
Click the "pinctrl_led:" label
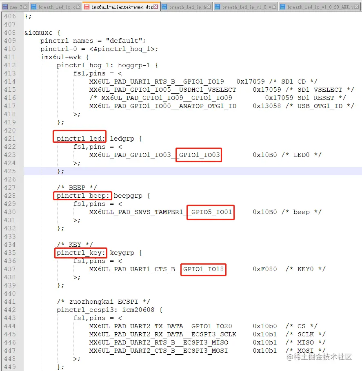coord(81,139)
